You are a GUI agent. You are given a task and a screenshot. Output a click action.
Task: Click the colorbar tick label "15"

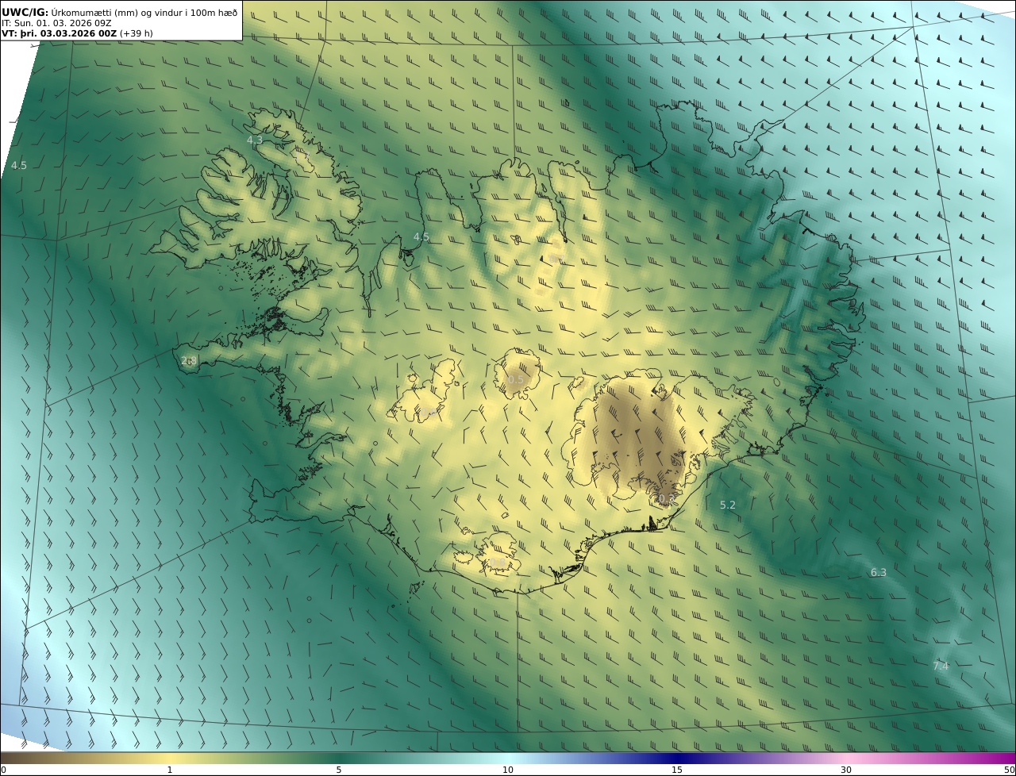click(x=677, y=770)
